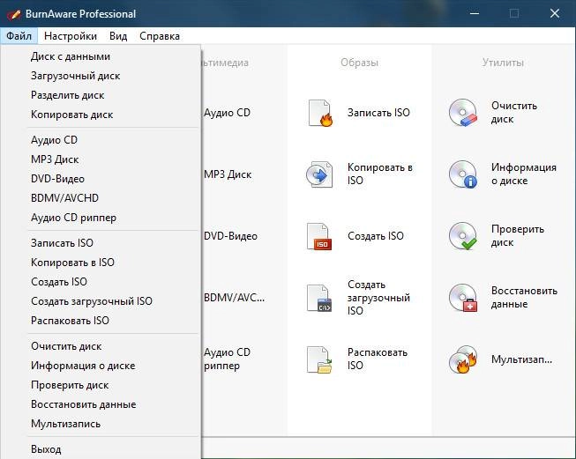Click the Копировать в ISO arrow icon

pyautogui.click(x=319, y=174)
